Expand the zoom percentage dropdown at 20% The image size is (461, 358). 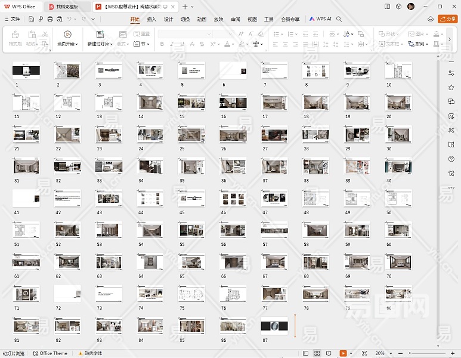[x=389, y=353]
